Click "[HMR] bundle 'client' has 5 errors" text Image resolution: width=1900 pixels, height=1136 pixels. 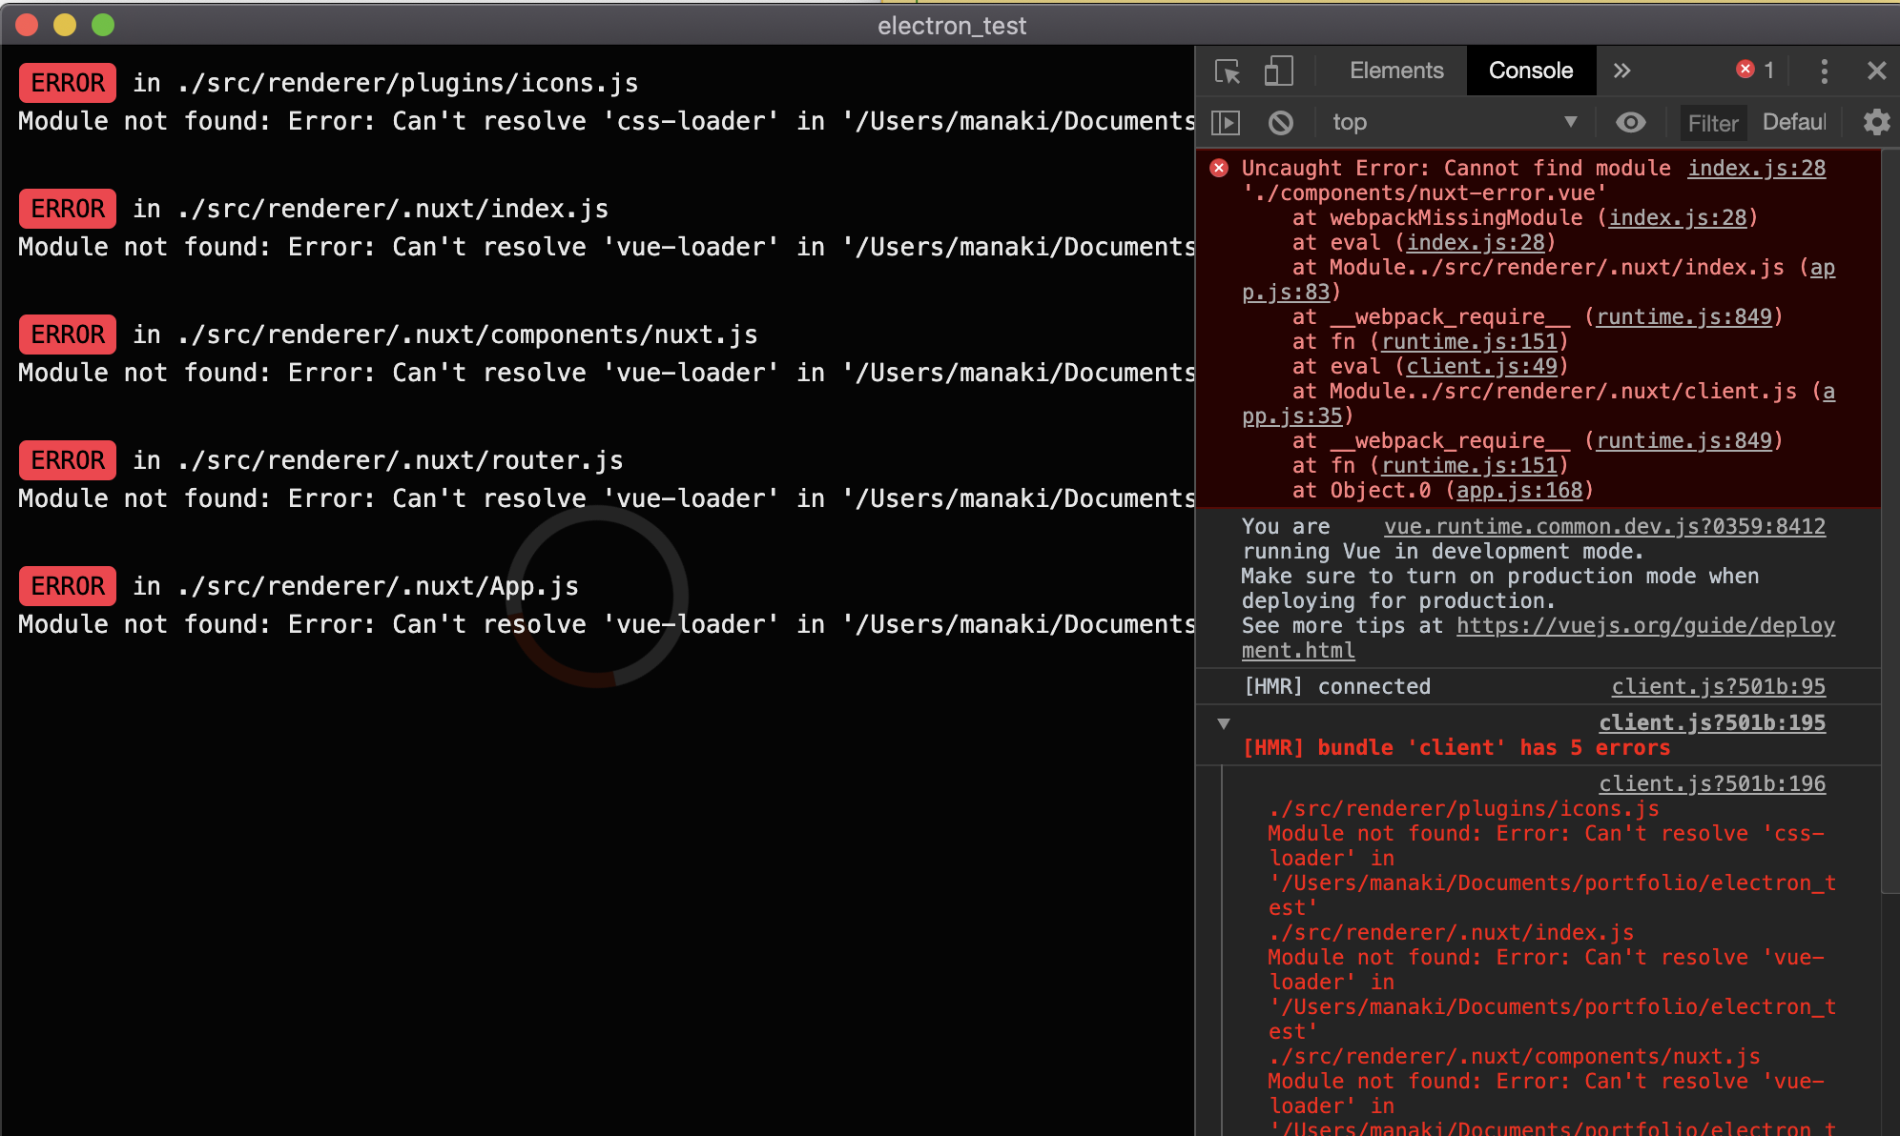pos(1456,748)
